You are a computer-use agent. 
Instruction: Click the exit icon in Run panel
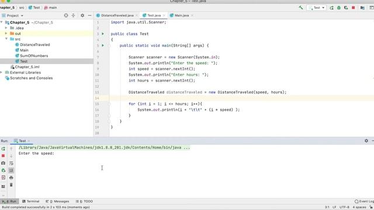coord(3,177)
